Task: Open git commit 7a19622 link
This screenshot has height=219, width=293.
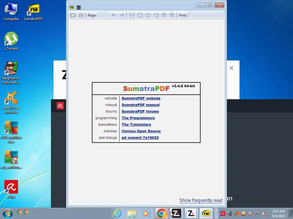Action: (x=140, y=138)
